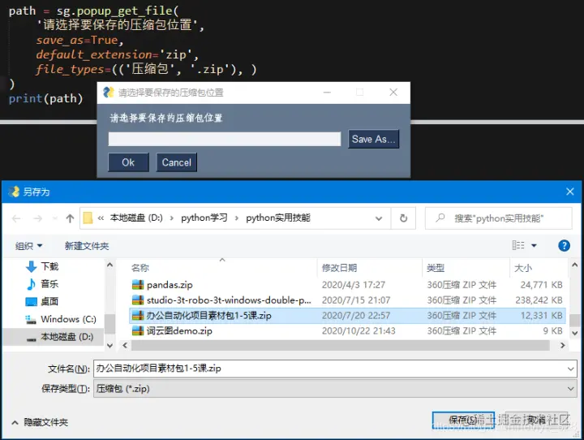The width and height of the screenshot is (584, 440).
Task: Click the back arrow in Save dialog
Action: pos(16,218)
